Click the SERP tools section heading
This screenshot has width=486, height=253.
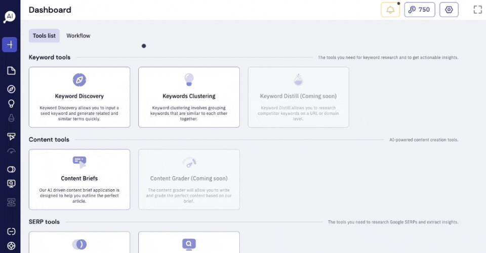[44, 222]
